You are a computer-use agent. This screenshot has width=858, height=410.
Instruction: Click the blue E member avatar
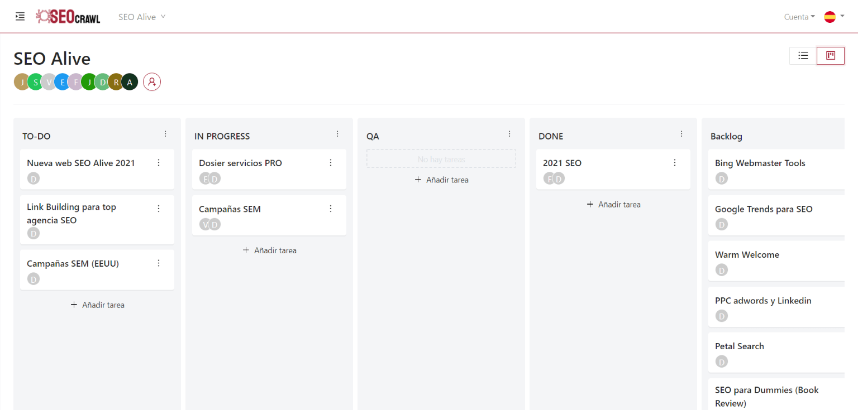point(62,82)
